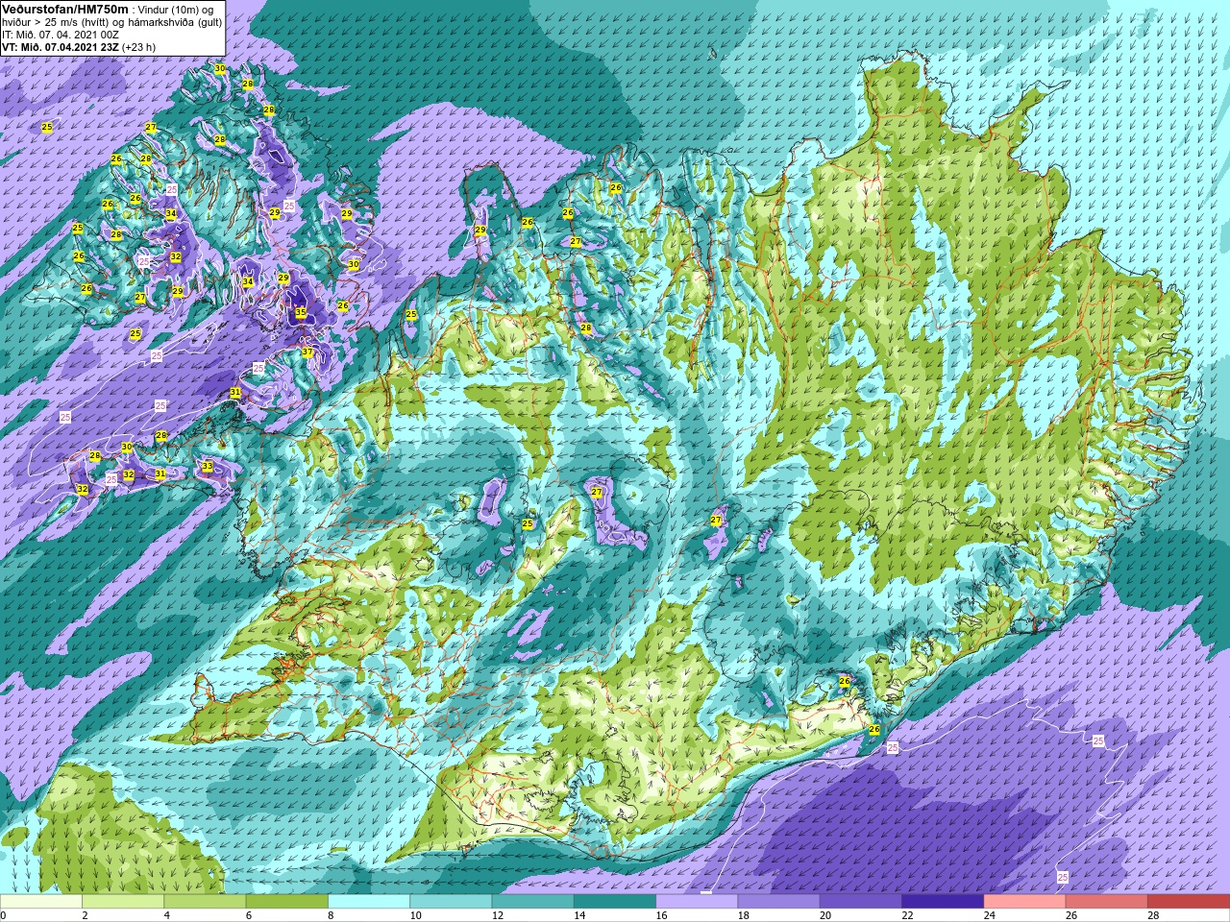Viewport: 1230px width, 922px height.
Task: Click the 0–2 m/s pale yellow legend swatch
Action: 41,902
